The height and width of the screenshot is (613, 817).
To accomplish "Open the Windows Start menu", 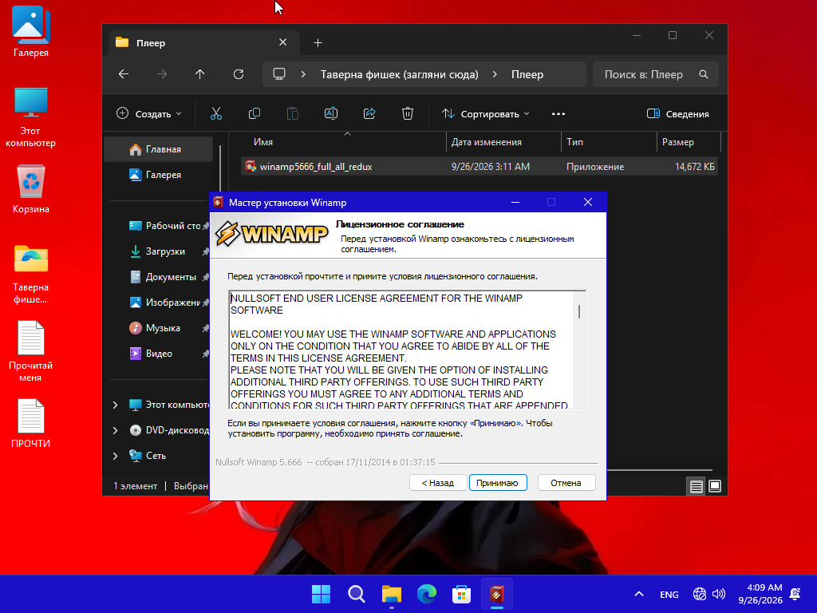I will click(x=321, y=594).
